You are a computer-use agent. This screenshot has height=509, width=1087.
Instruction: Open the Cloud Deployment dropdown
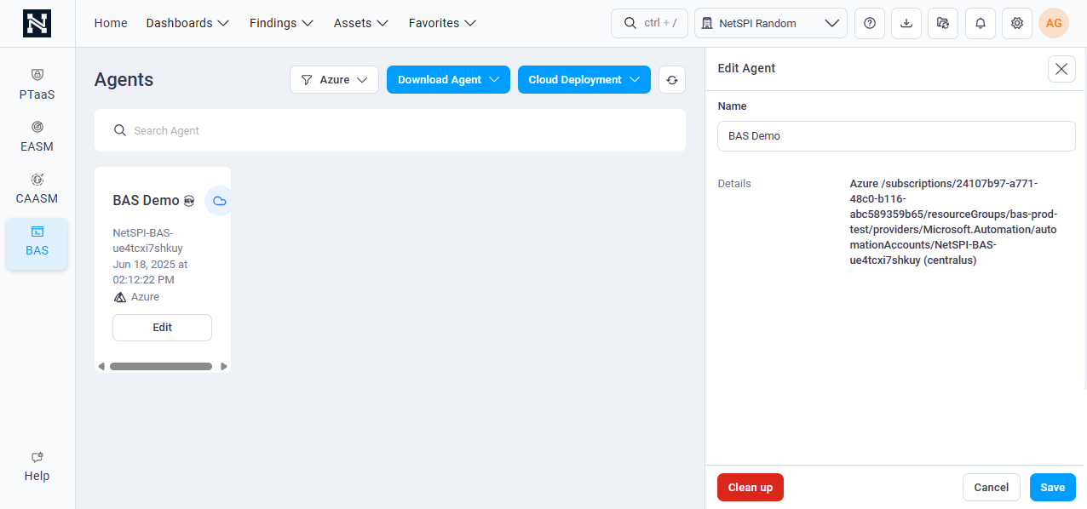pyautogui.click(x=584, y=79)
